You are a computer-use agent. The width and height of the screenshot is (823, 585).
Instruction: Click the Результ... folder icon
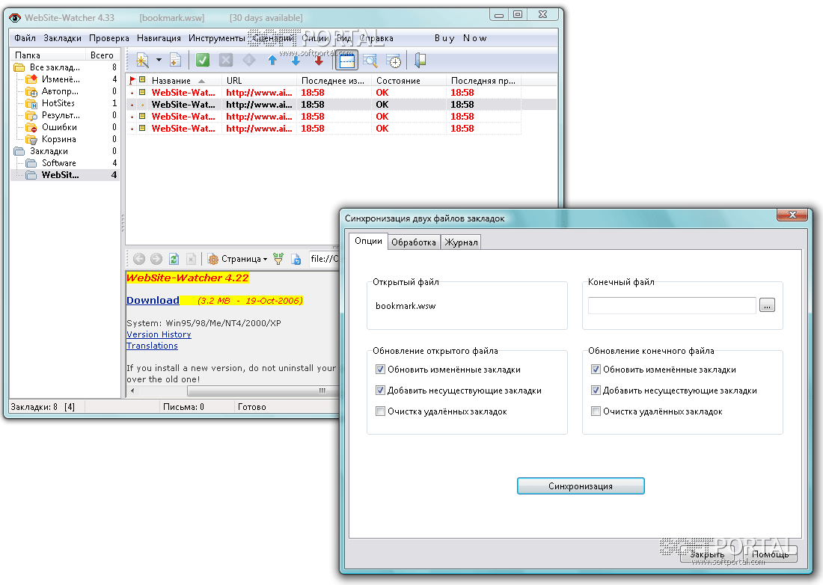point(31,115)
